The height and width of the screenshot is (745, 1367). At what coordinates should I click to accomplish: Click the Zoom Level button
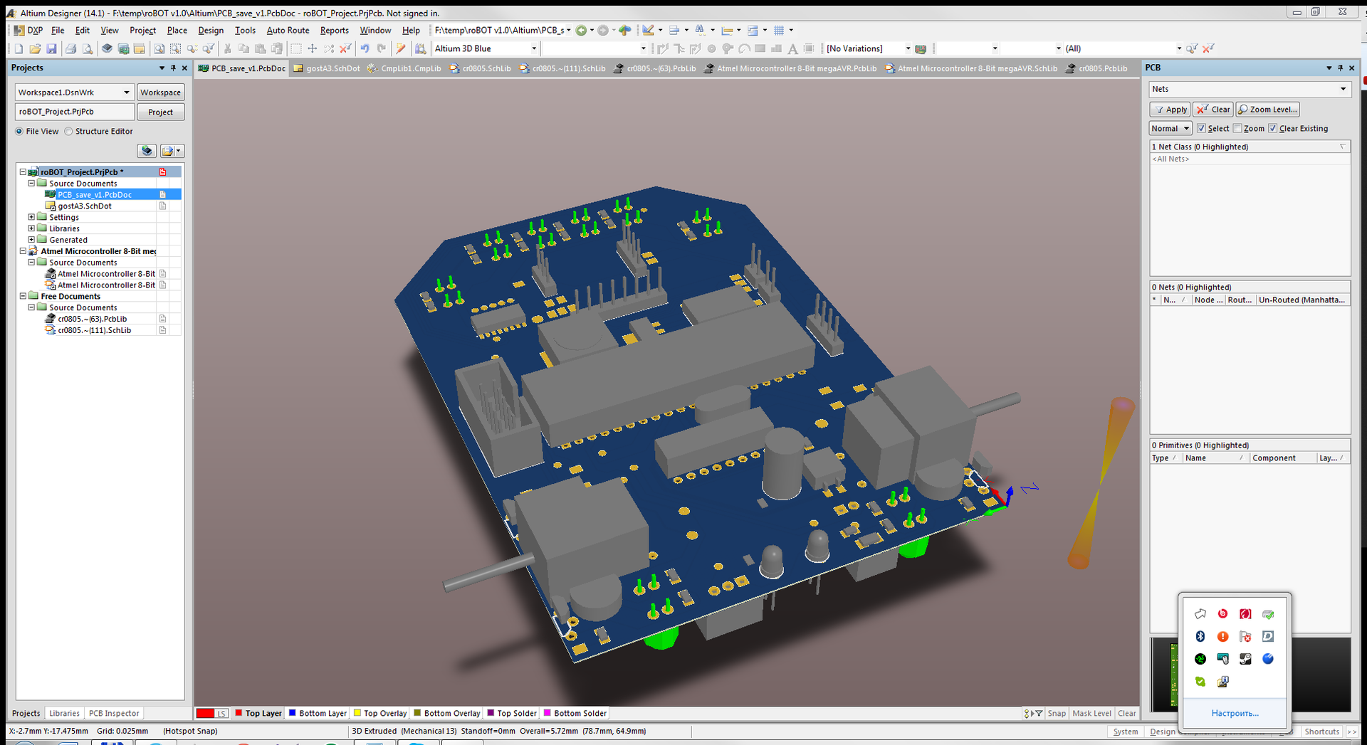[x=1268, y=109]
